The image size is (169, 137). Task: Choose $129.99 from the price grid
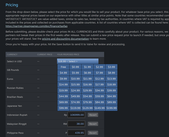[x=87, y=108]
